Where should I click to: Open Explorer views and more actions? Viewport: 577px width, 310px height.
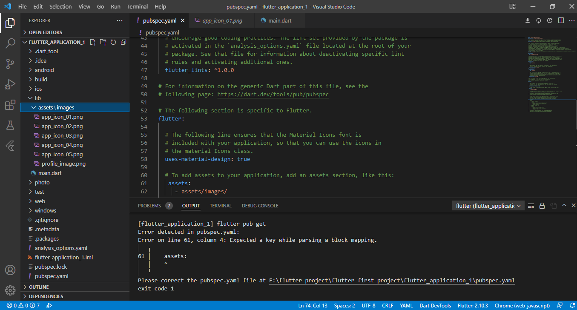(x=120, y=20)
